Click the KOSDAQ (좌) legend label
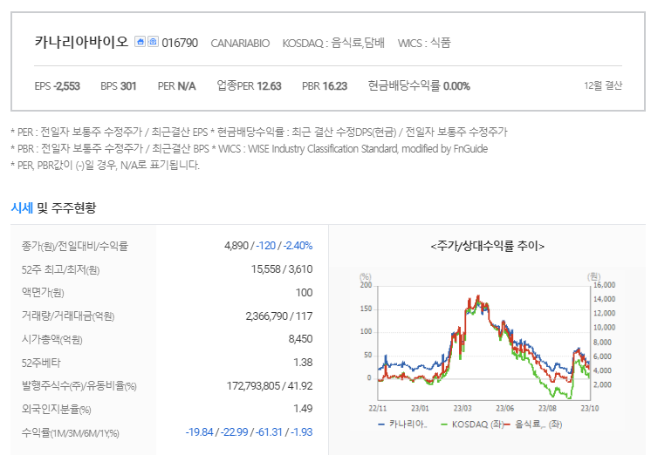This screenshot has height=455, width=651. pos(477,424)
